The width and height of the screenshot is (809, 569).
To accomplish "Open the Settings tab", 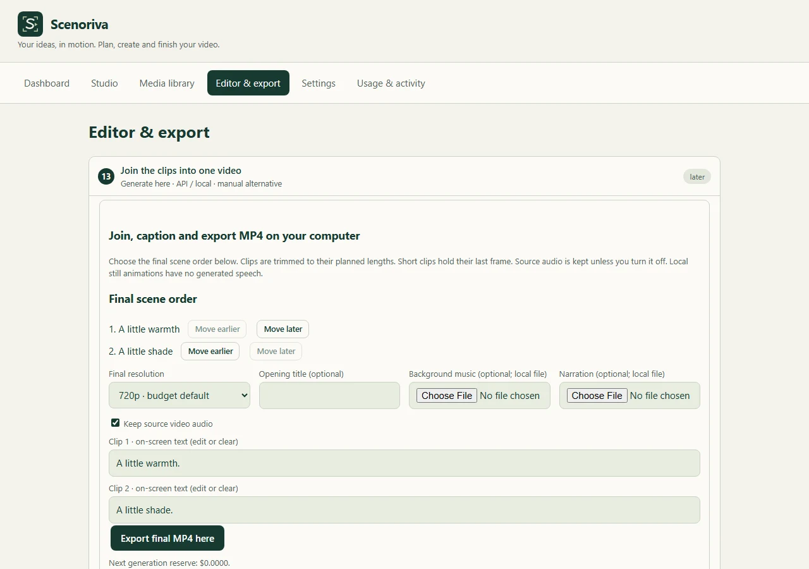I will [x=319, y=83].
